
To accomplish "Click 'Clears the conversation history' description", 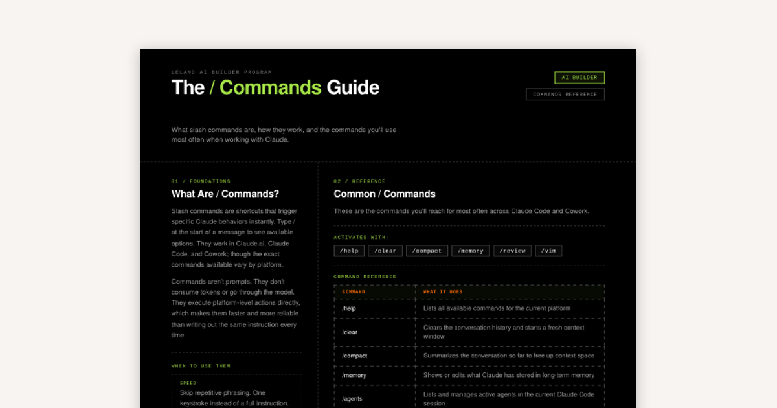I will point(504,332).
